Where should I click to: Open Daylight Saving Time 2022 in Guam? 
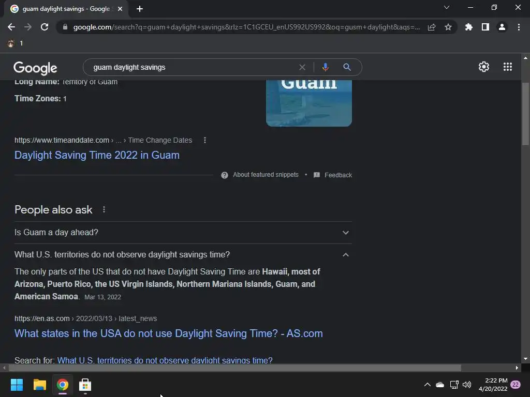pyautogui.click(x=97, y=155)
